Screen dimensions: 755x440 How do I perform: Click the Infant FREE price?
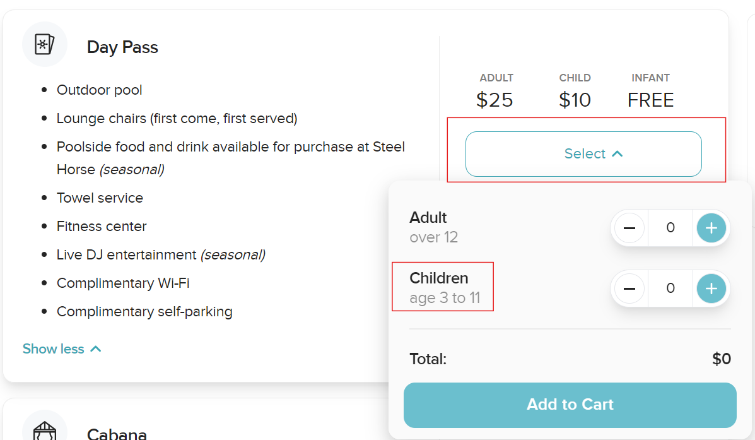(650, 100)
